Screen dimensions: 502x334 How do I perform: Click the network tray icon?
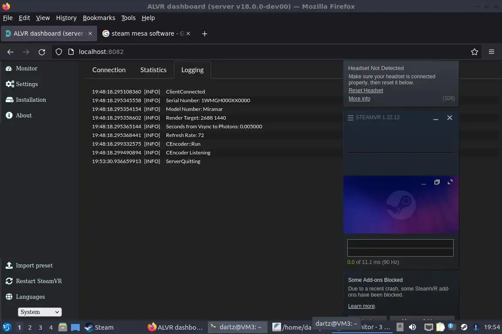[x=428, y=327]
